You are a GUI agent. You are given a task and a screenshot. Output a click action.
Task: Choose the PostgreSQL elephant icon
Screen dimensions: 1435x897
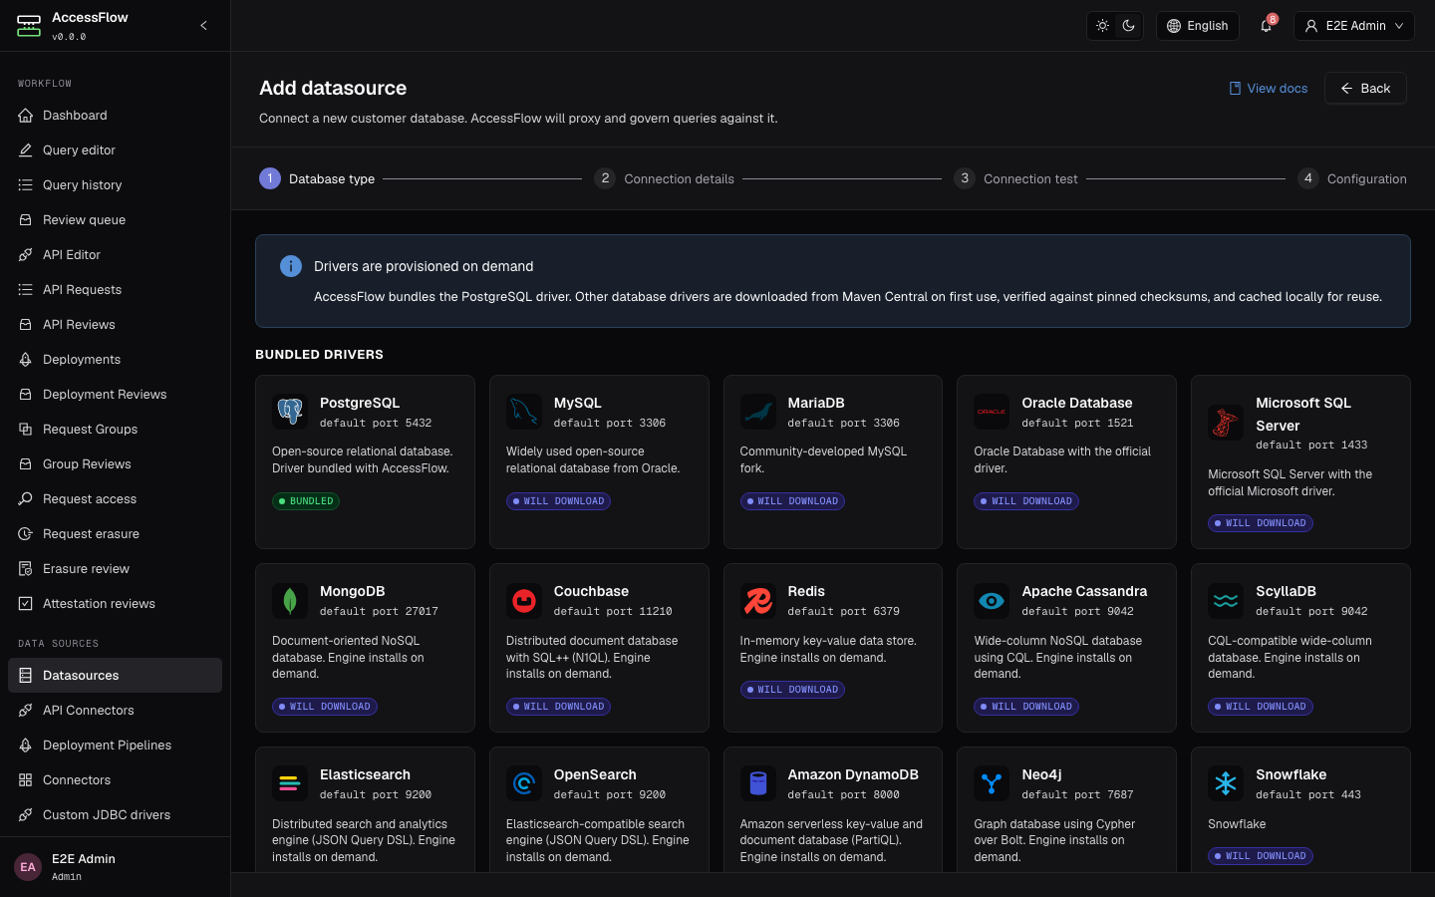[290, 411]
